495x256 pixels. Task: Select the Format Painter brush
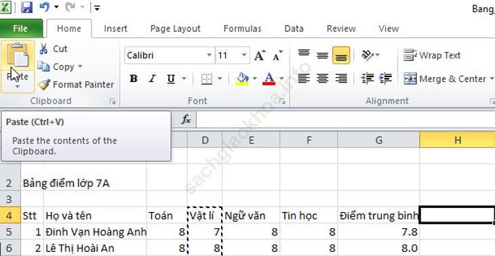click(43, 85)
